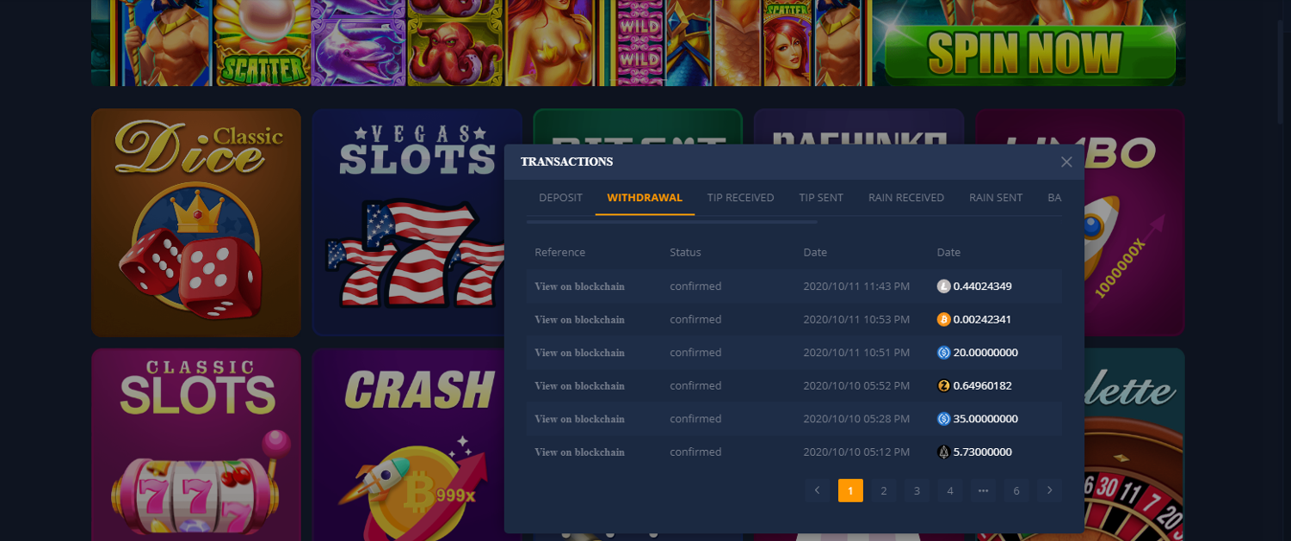Open the Tip Received tab
This screenshot has width=1291, height=541.
pyautogui.click(x=740, y=198)
